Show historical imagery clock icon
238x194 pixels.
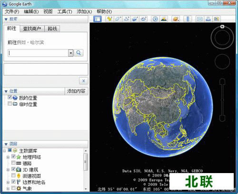[155, 19]
